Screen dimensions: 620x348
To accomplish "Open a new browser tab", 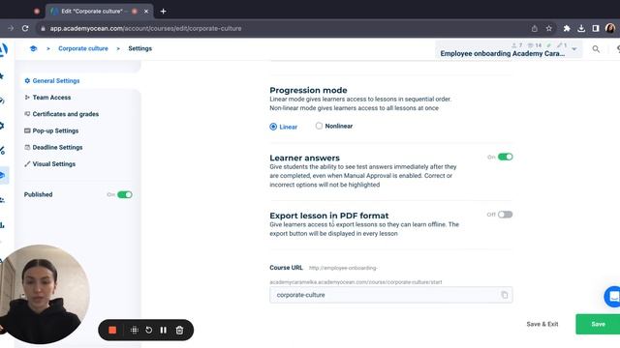I will [x=163, y=12].
